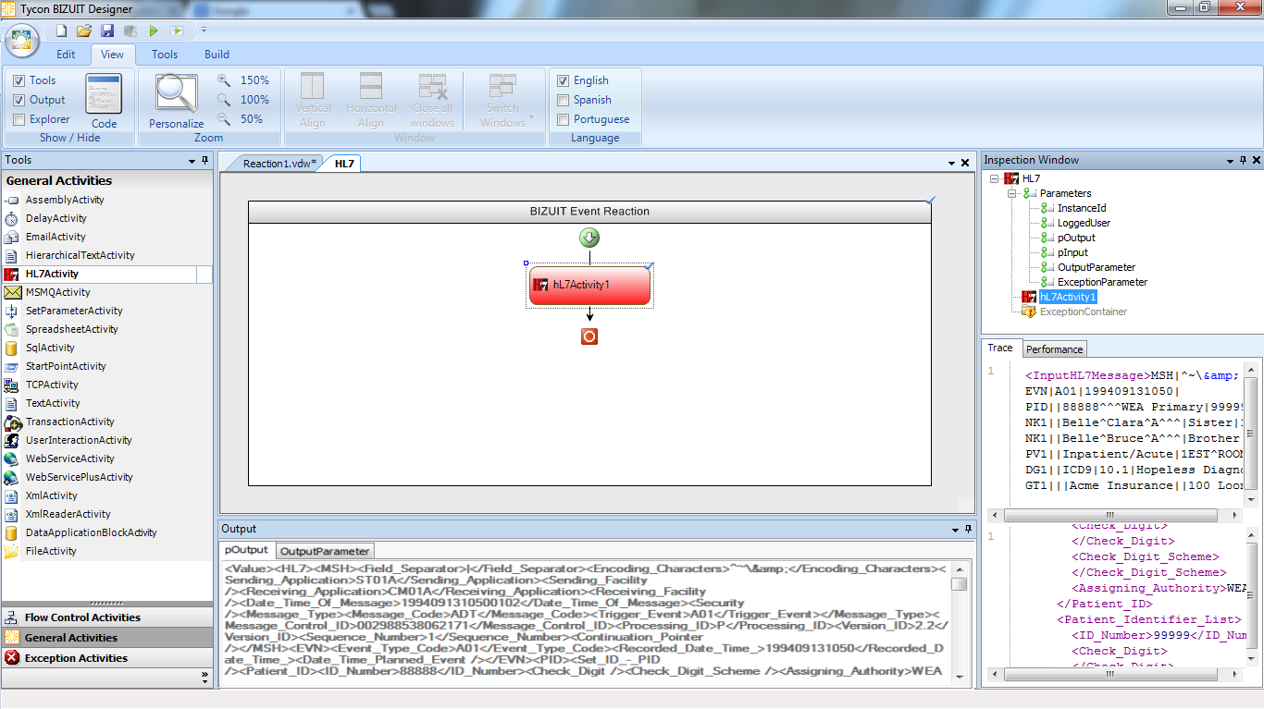Open the Code view button
This screenshot has width=1264, height=709.
point(104,102)
